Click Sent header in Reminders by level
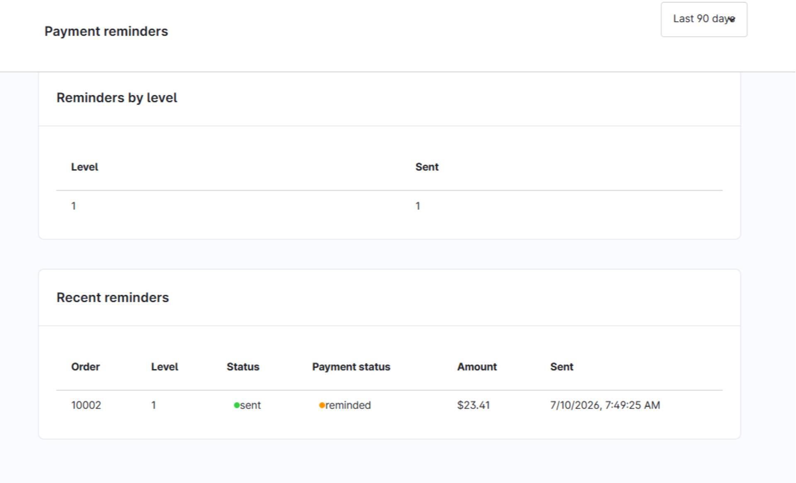Viewport: 796px width, 483px height. (x=427, y=167)
